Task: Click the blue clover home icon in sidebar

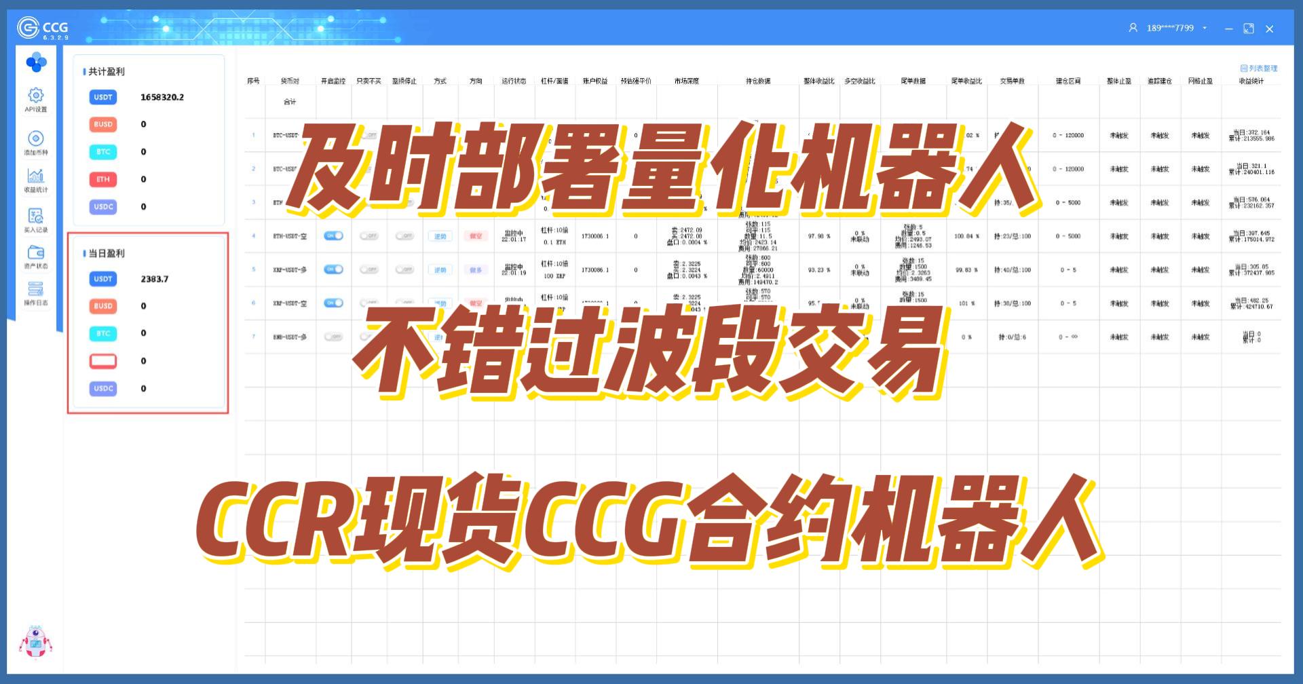Action: (36, 63)
